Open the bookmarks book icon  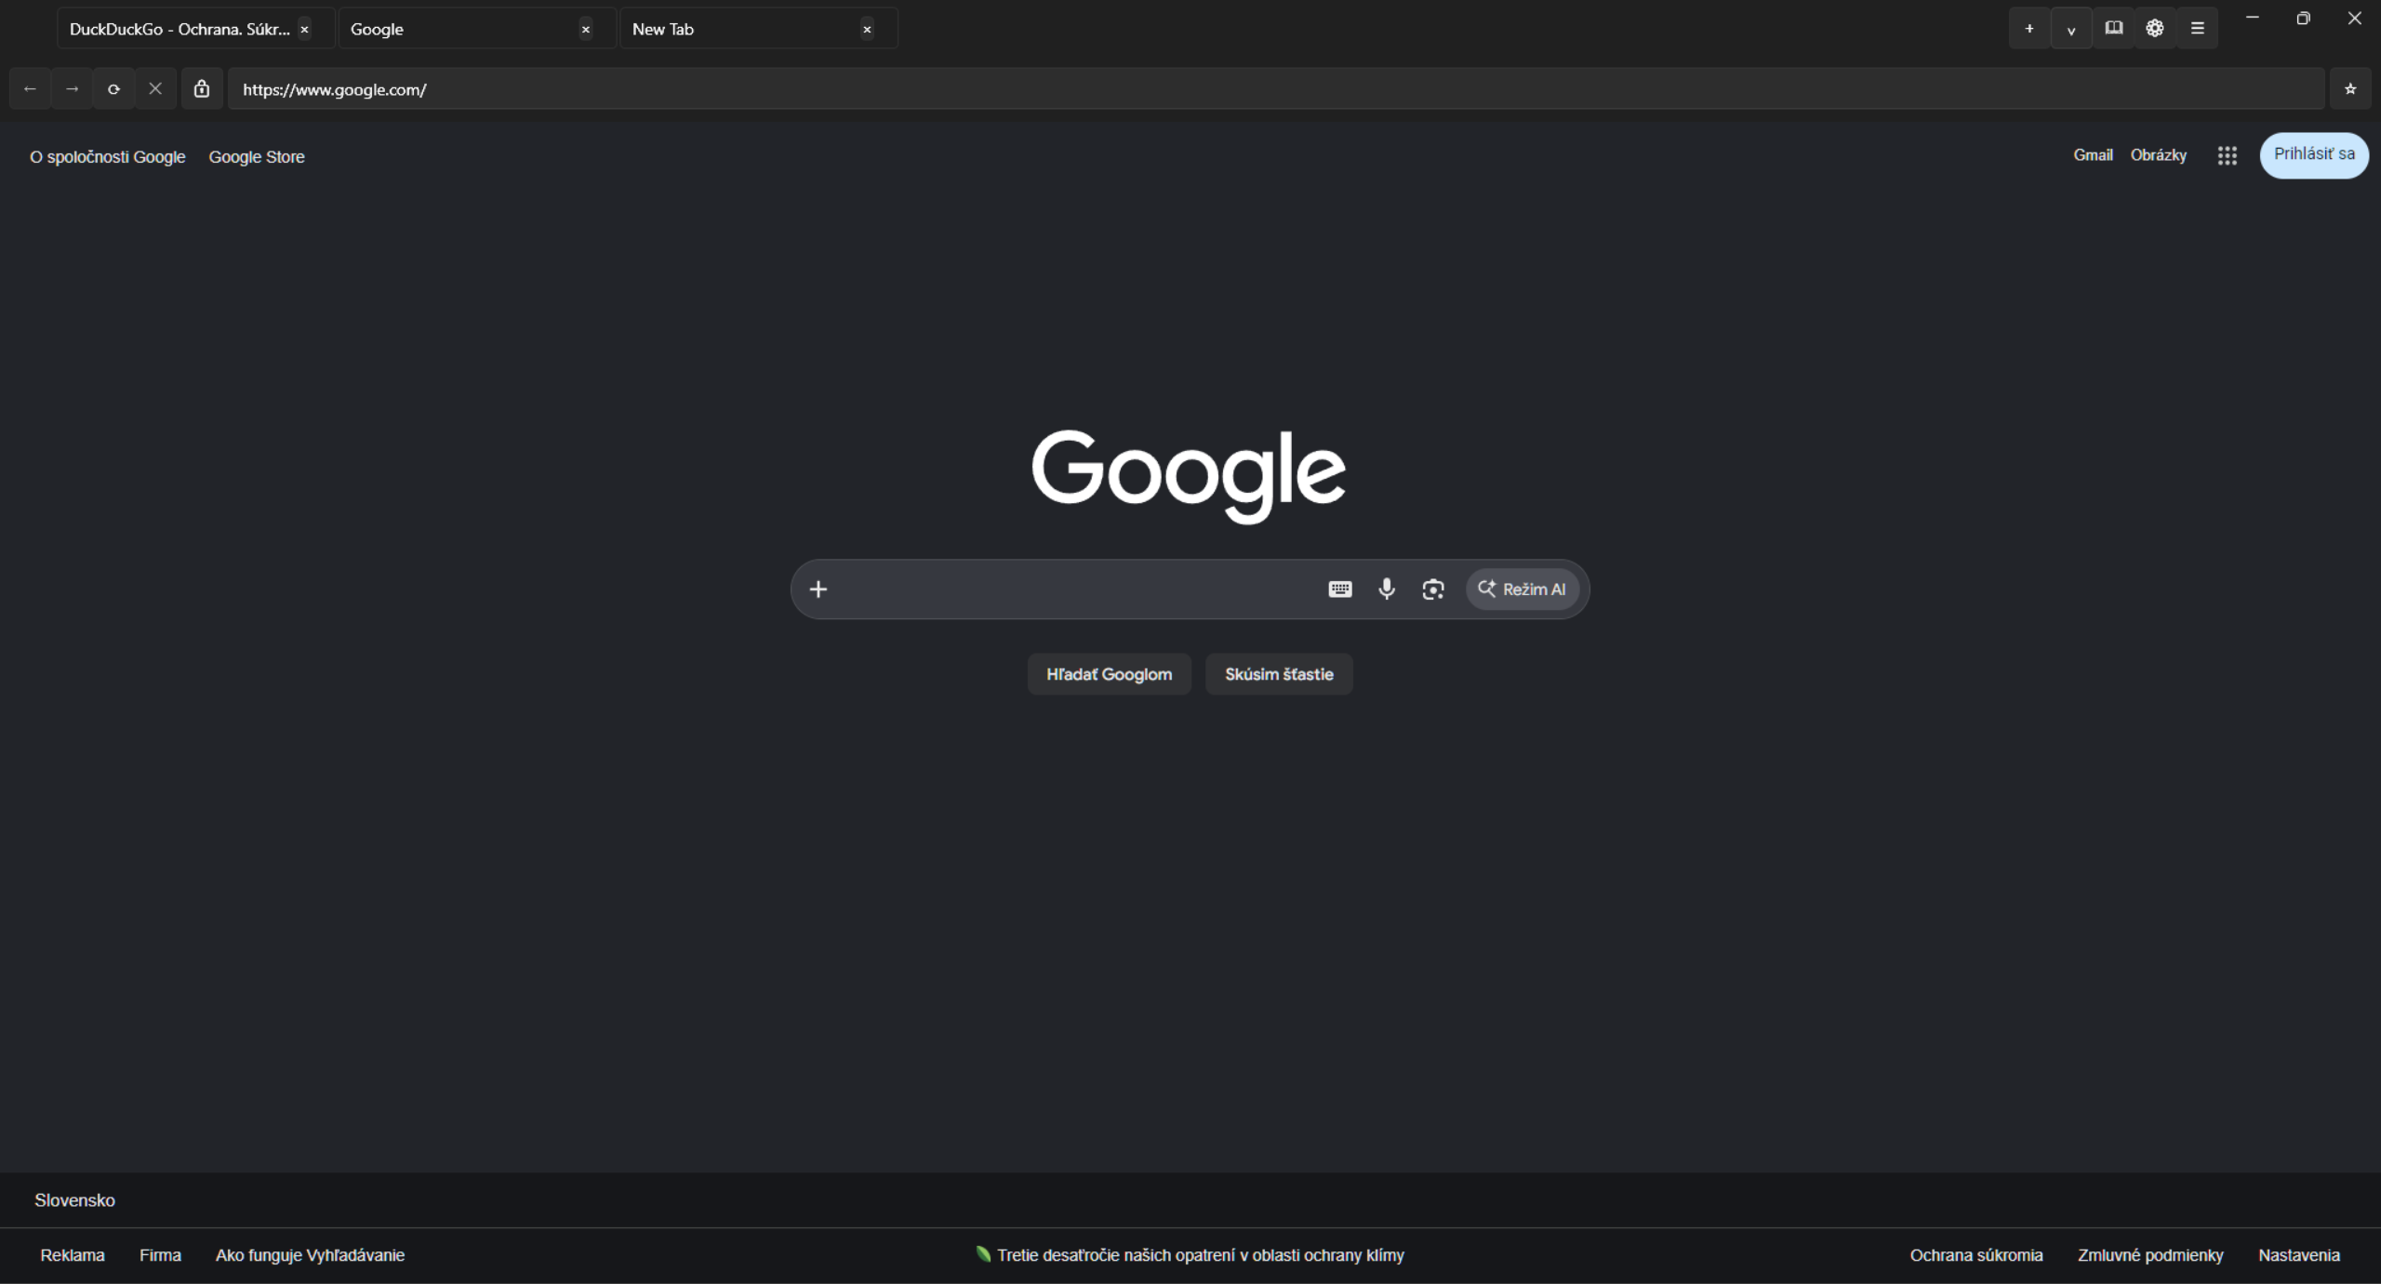pyautogui.click(x=2113, y=29)
